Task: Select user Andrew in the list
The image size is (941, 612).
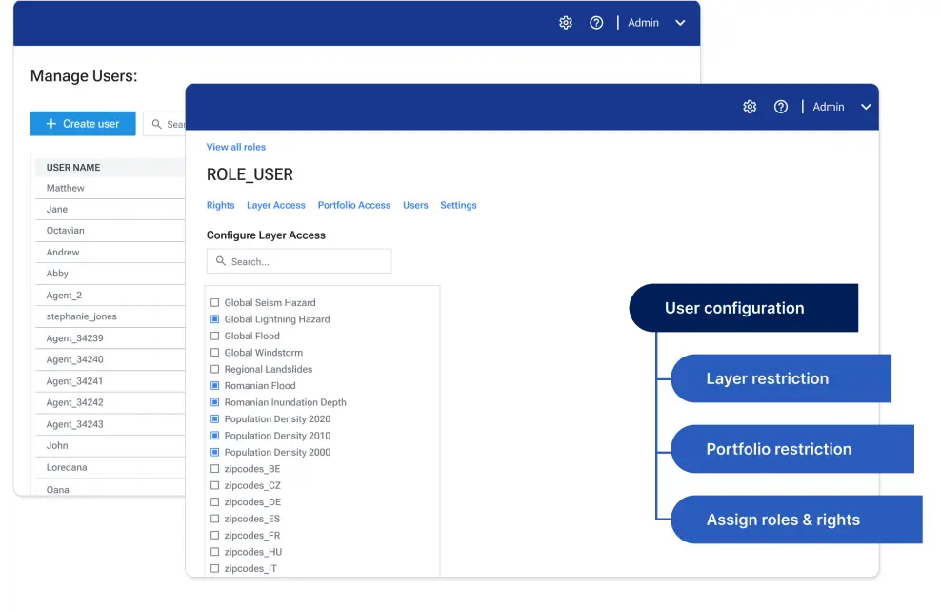Action: point(110,253)
